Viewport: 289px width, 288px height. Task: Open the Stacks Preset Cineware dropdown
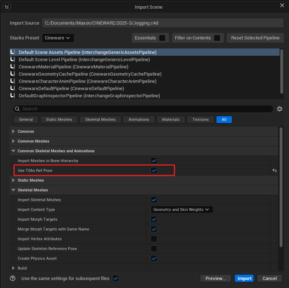point(58,38)
